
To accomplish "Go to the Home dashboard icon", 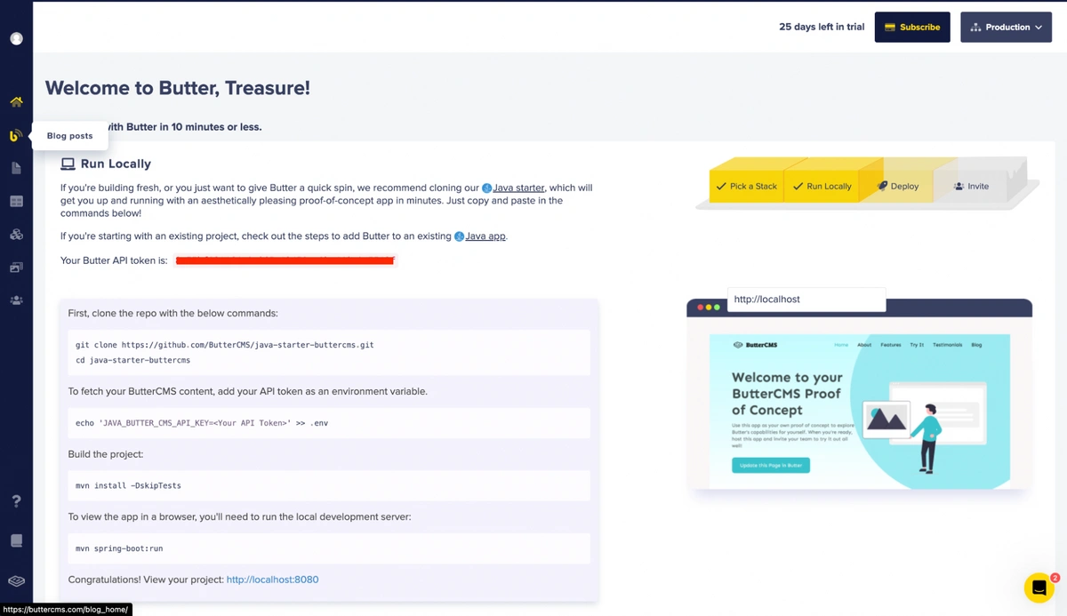I will [16, 102].
